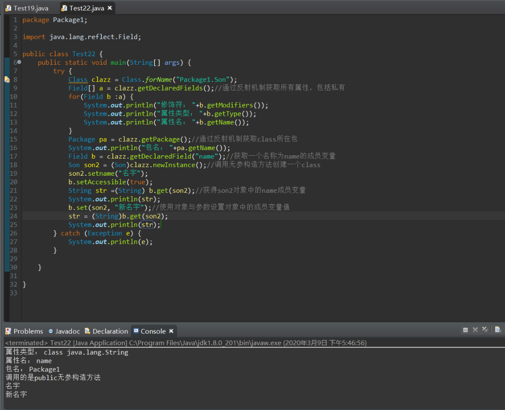The width and height of the screenshot is (505, 410).
Task: Place cursor in forName on line 8
Action: click(159, 80)
